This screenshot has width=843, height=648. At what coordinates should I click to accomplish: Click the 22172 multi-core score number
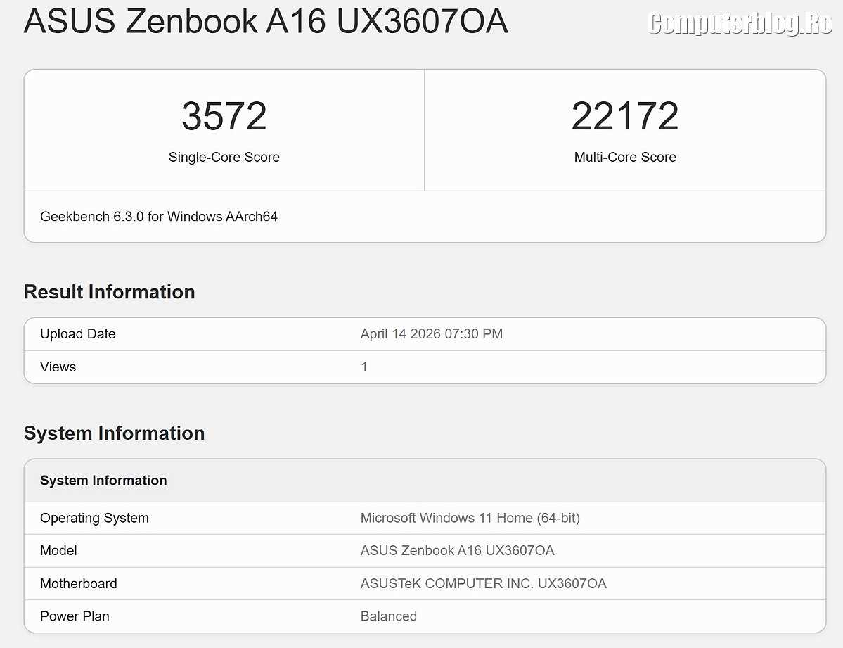pos(625,117)
